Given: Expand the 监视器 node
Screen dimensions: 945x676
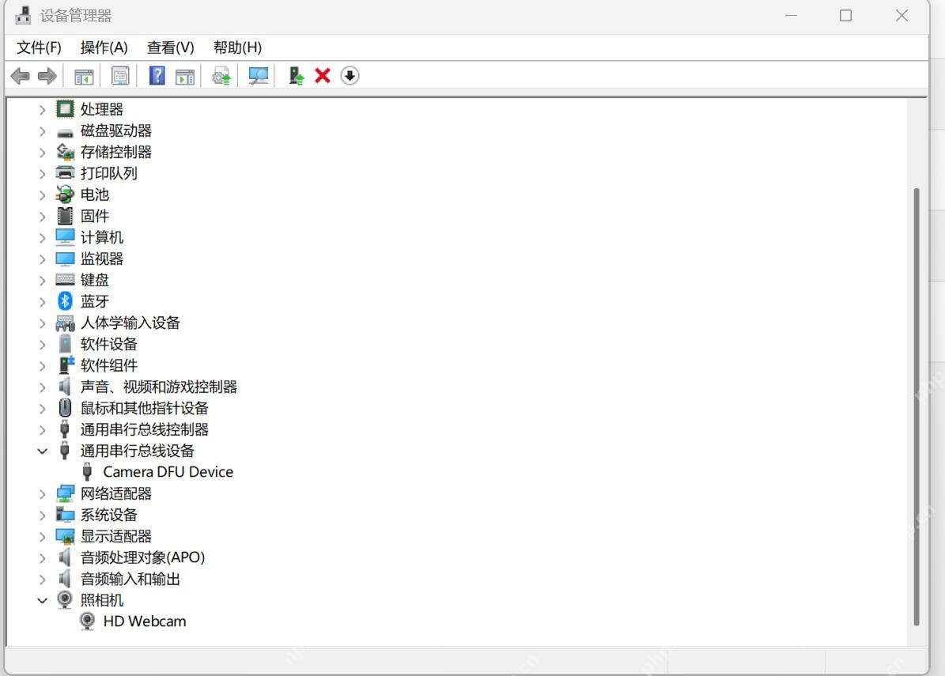Looking at the screenshot, I should tap(42, 259).
